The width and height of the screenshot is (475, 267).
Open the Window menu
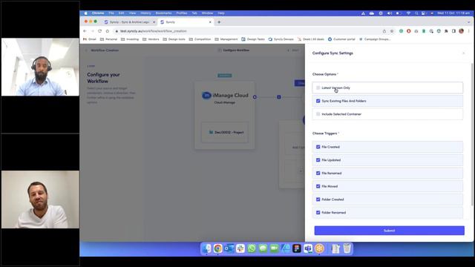207,13
